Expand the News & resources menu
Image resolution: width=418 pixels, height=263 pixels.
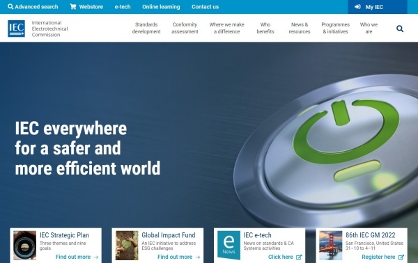coord(300,28)
